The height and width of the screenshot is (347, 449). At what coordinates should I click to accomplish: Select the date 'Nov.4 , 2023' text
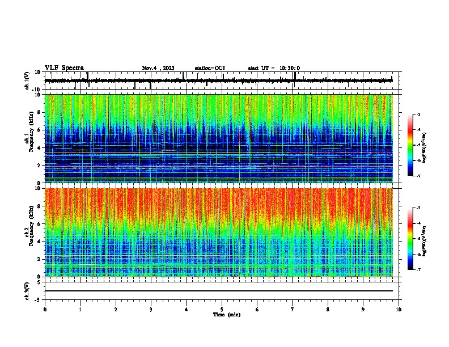(158, 68)
